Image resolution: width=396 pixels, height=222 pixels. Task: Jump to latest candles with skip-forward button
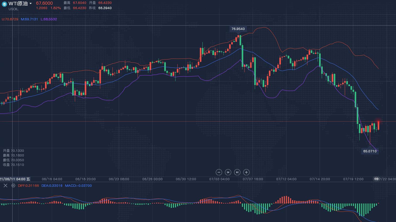(237, 172)
